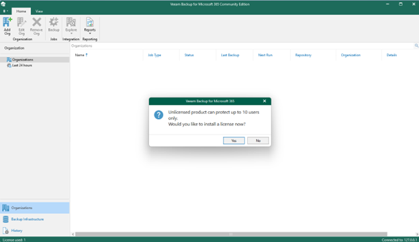Minimize the Veeam main window
Viewport: 419px width, 242px height.
(387, 4)
